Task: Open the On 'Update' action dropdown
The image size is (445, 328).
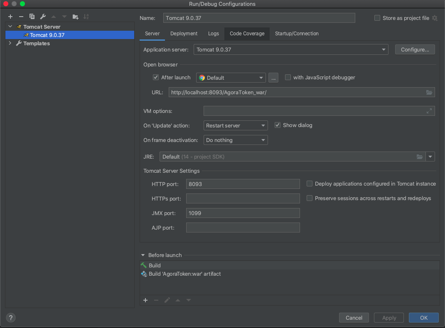Action: (236, 125)
